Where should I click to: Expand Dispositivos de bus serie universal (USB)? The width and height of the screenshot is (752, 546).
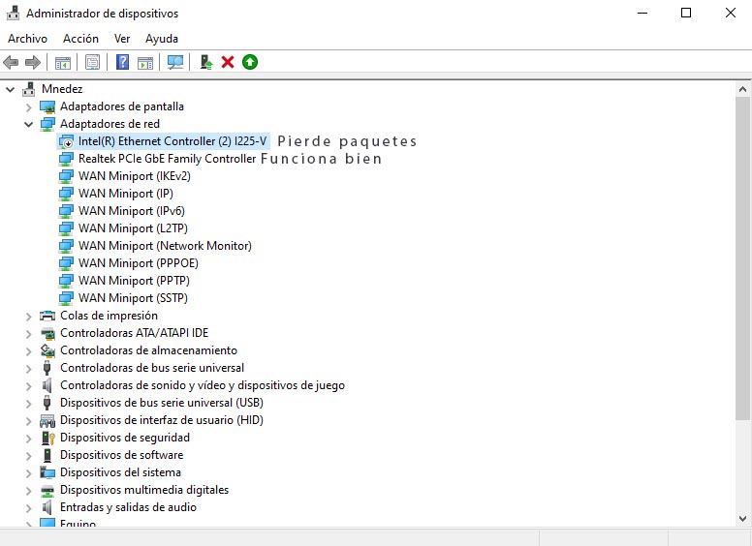[28, 404]
